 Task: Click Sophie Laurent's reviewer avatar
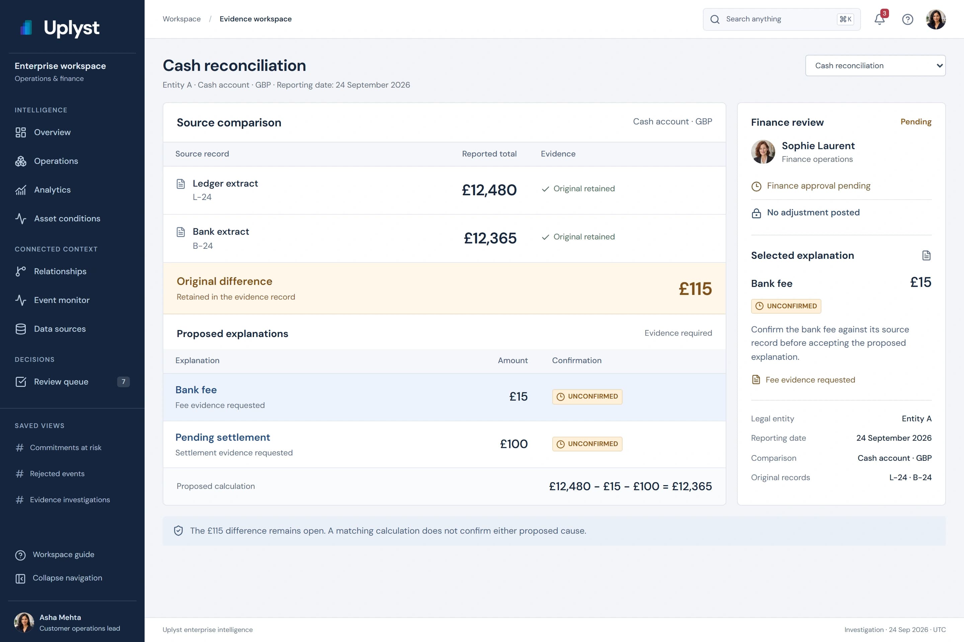[x=763, y=152]
